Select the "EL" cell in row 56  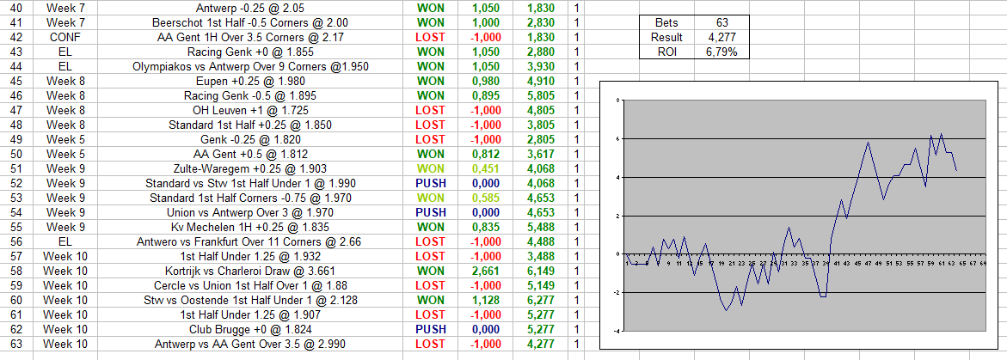[x=64, y=242]
